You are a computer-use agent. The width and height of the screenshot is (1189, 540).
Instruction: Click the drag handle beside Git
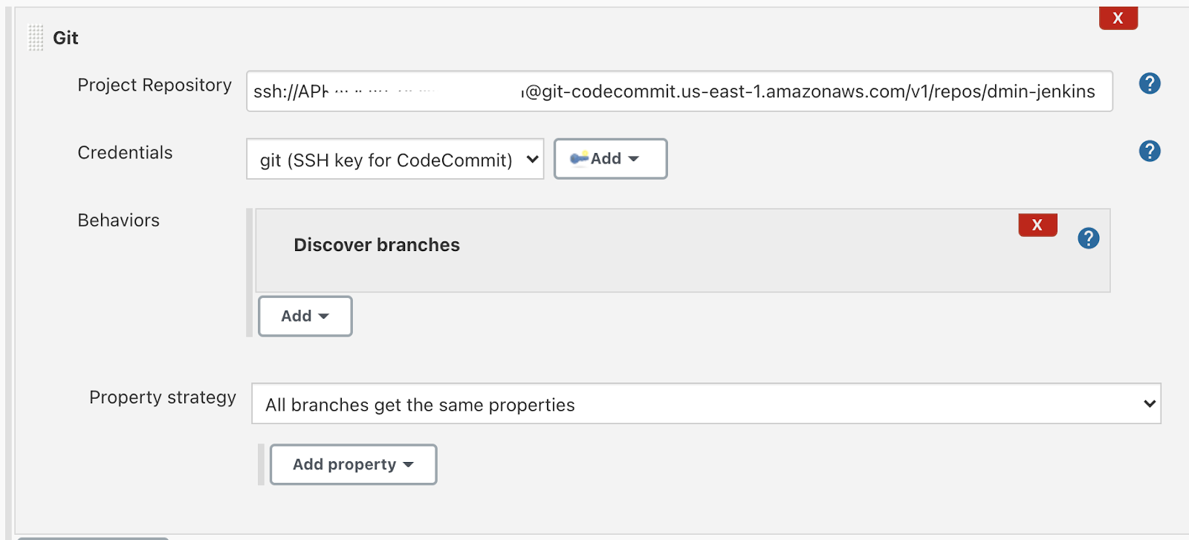tap(36, 38)
